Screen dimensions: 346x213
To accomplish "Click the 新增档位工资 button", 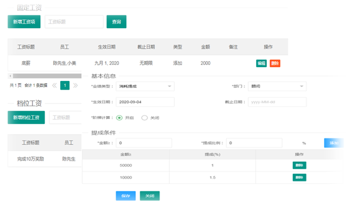I will 26,118.
